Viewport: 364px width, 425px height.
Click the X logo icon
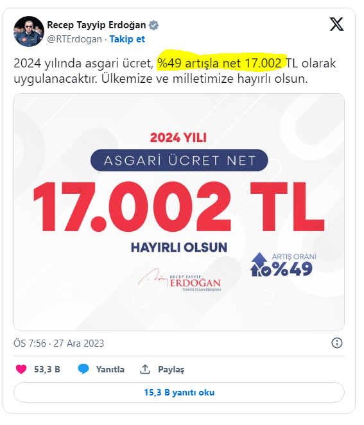[336, 24]
